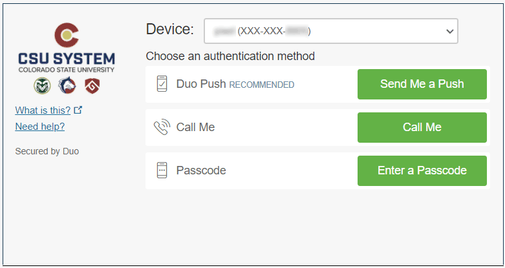
Task: Click the Device dropdown chevron arrow
Action: click(x=450, y=31)
